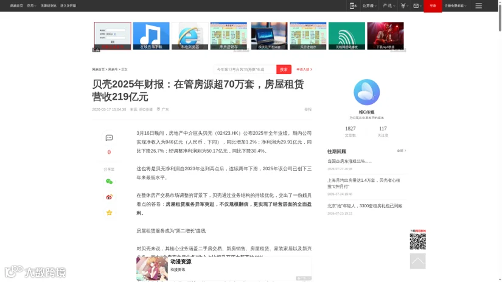Open the laptop 模块化开发体验 ad thumbnail
502x282 pixels.
[x=269, y=36]
